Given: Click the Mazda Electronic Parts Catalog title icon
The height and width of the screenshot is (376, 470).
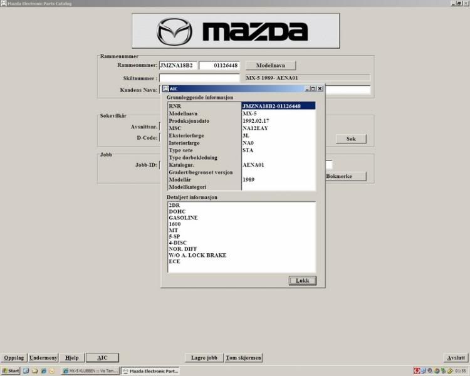Looking at the screenshot, I should [x=3, y=3].
